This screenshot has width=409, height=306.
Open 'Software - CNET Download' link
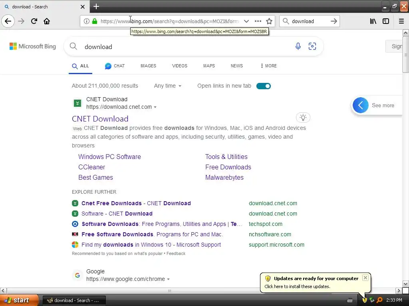[117, 214]
